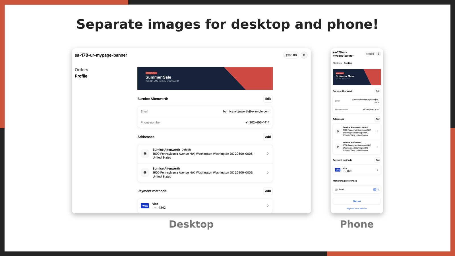Open Orders in the Desktop sidebar
The height and width of the screenshot is (256, 455).
tap(81, 70)
